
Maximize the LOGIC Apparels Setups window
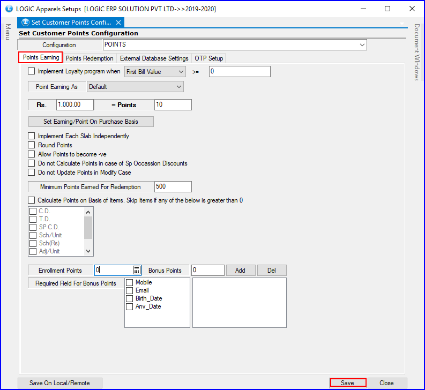coord(387,9)
